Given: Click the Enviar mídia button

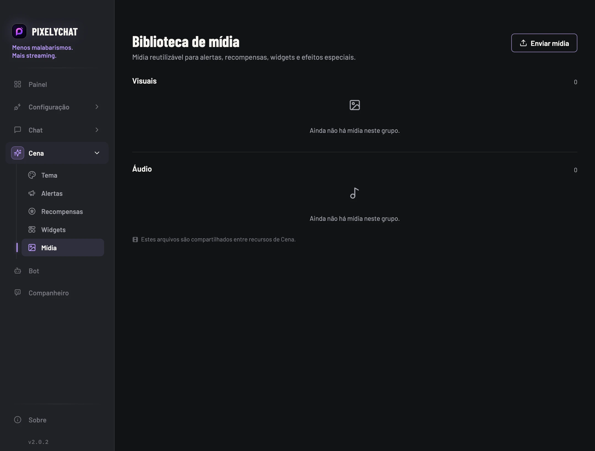Looking at the screenshot, I should [544, 43].
